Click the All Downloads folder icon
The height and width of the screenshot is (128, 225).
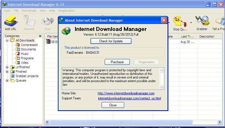coord(13,40)
